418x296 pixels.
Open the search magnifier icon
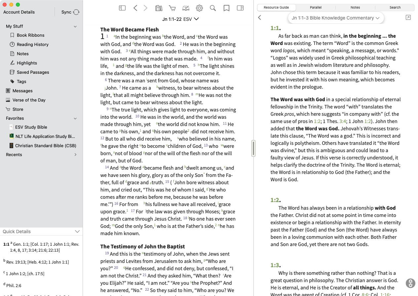213,8
